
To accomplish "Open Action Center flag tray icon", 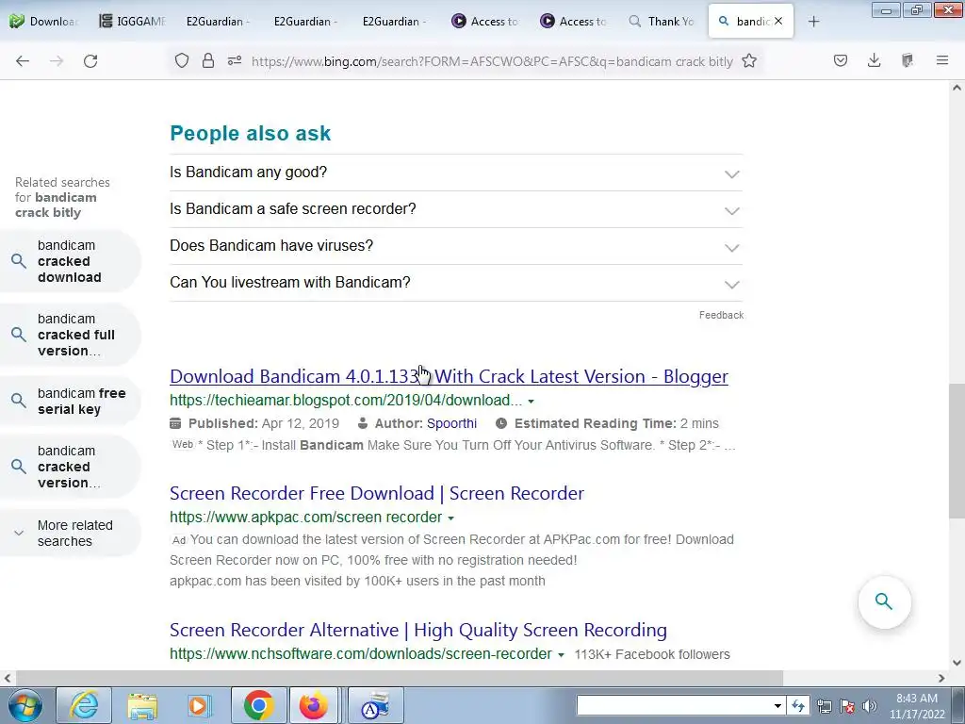I will click(x=847, y=706).
